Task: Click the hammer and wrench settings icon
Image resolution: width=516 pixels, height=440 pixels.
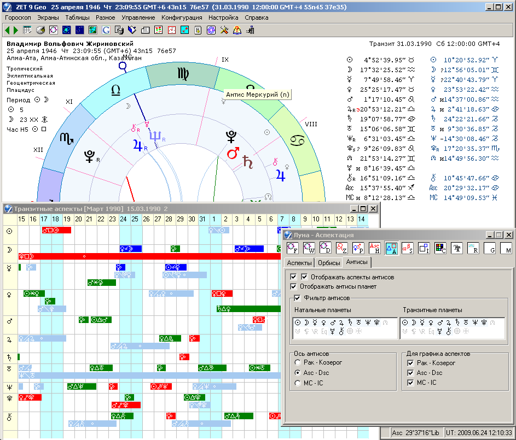Action: (x=224, y=30)
